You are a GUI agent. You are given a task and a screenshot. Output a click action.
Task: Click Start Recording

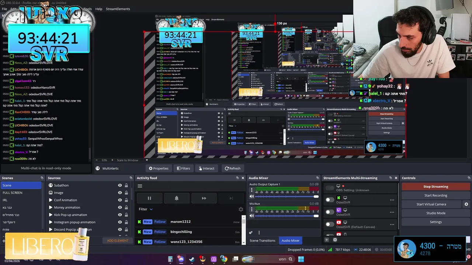pyautogui.click(x=435, y=195)
